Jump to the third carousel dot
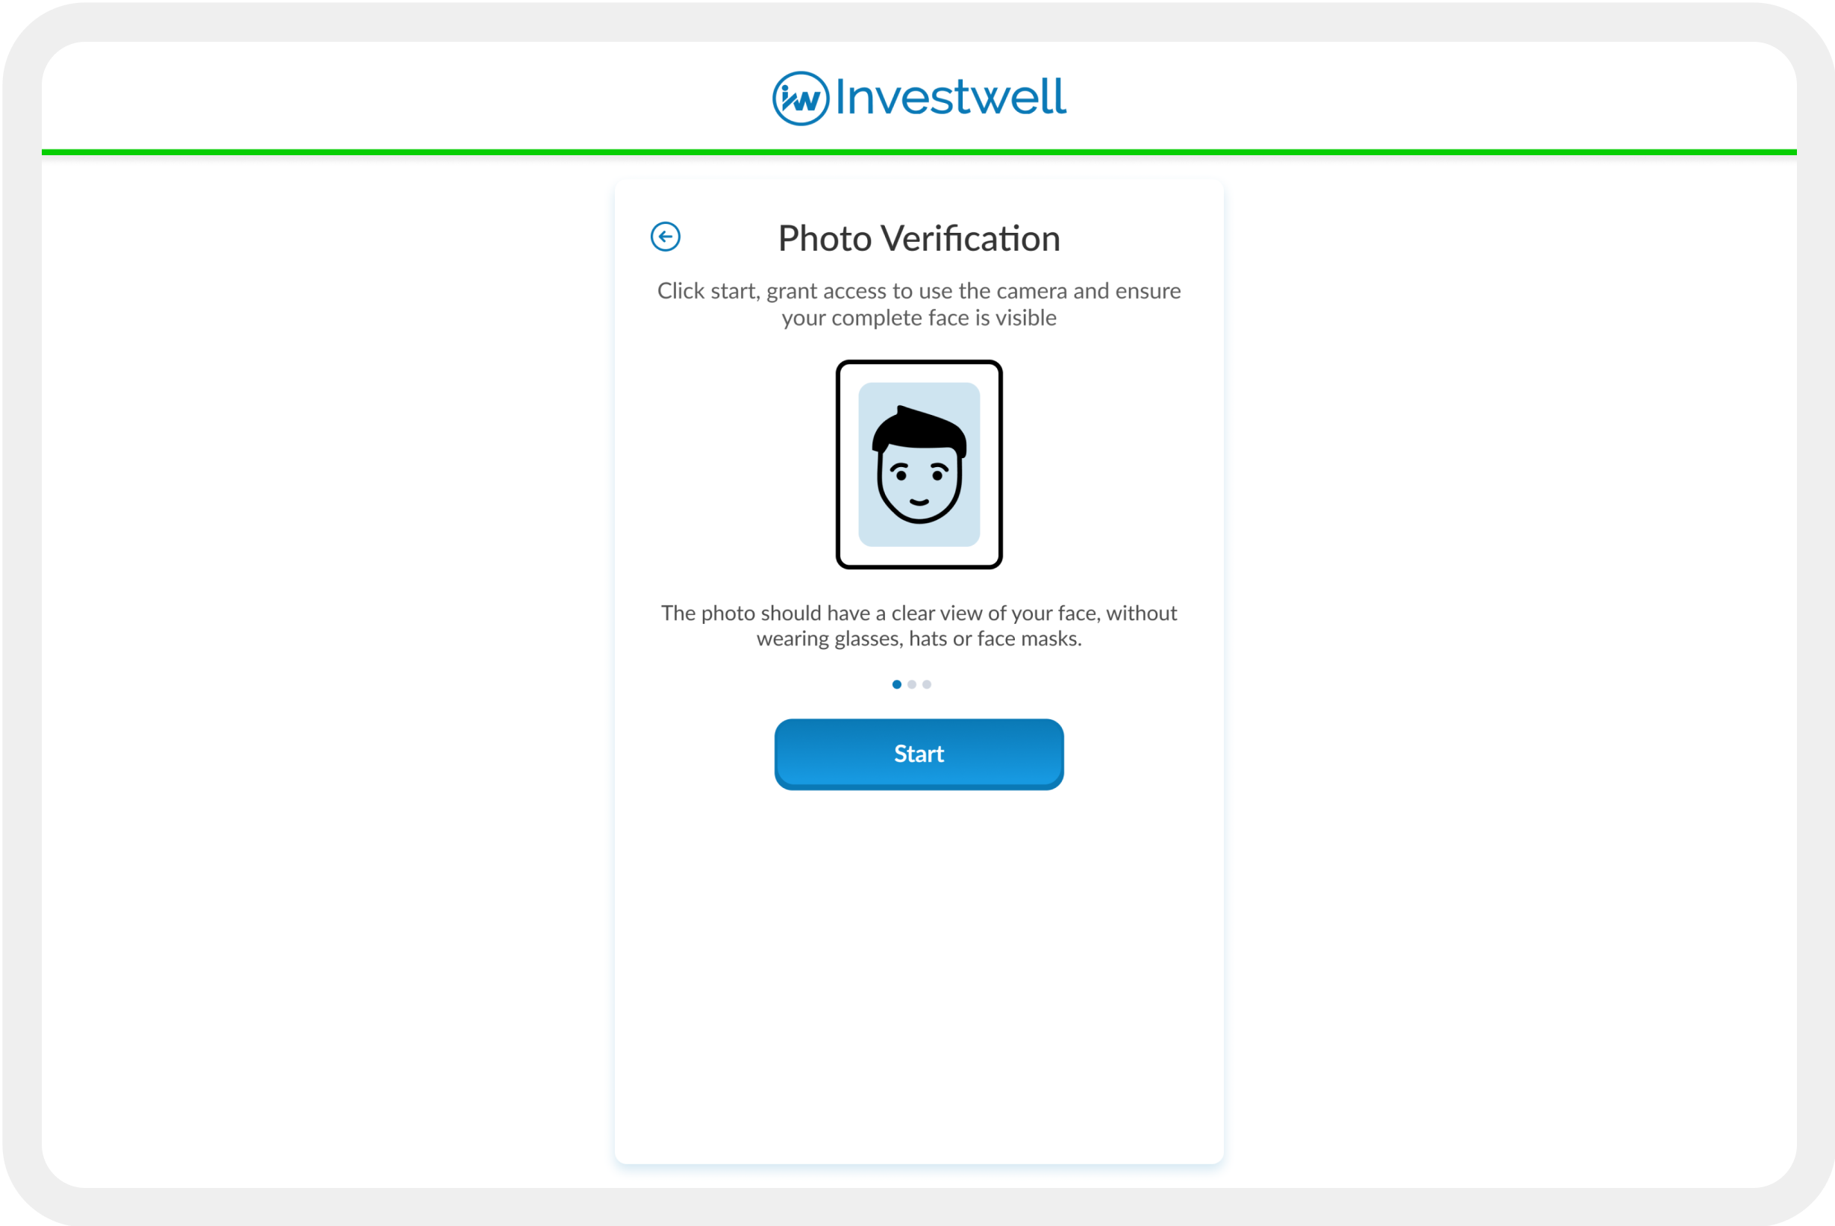 pos(927,685)
